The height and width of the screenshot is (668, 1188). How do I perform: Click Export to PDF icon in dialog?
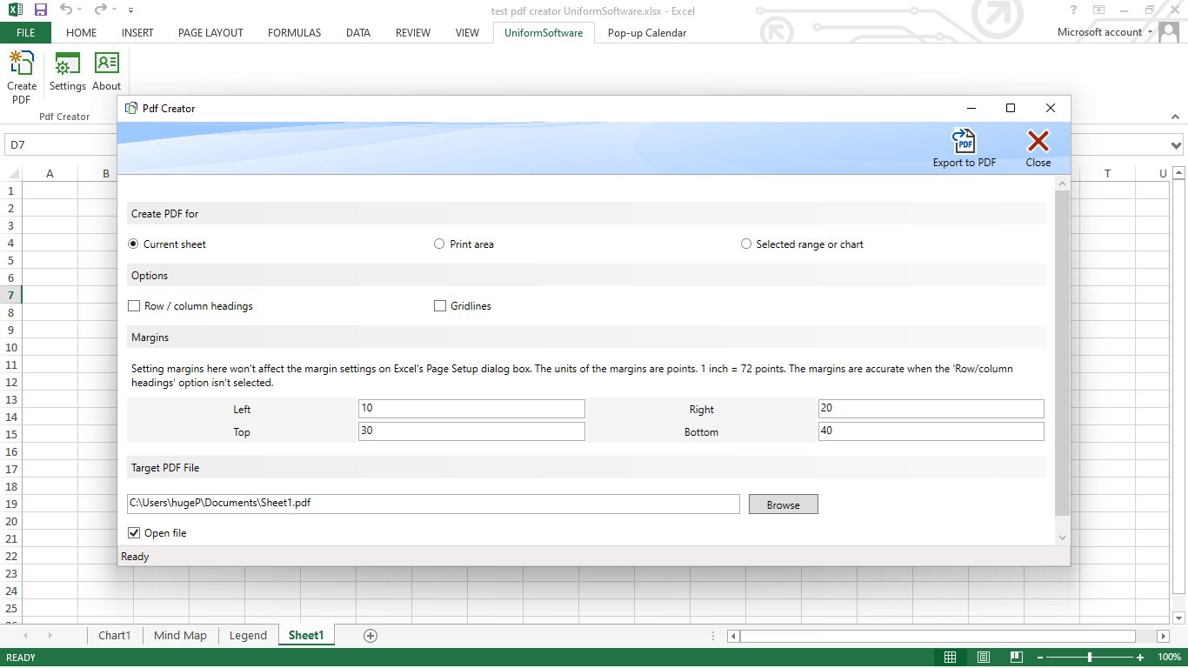pyautogui.click(x=964, y=148)
